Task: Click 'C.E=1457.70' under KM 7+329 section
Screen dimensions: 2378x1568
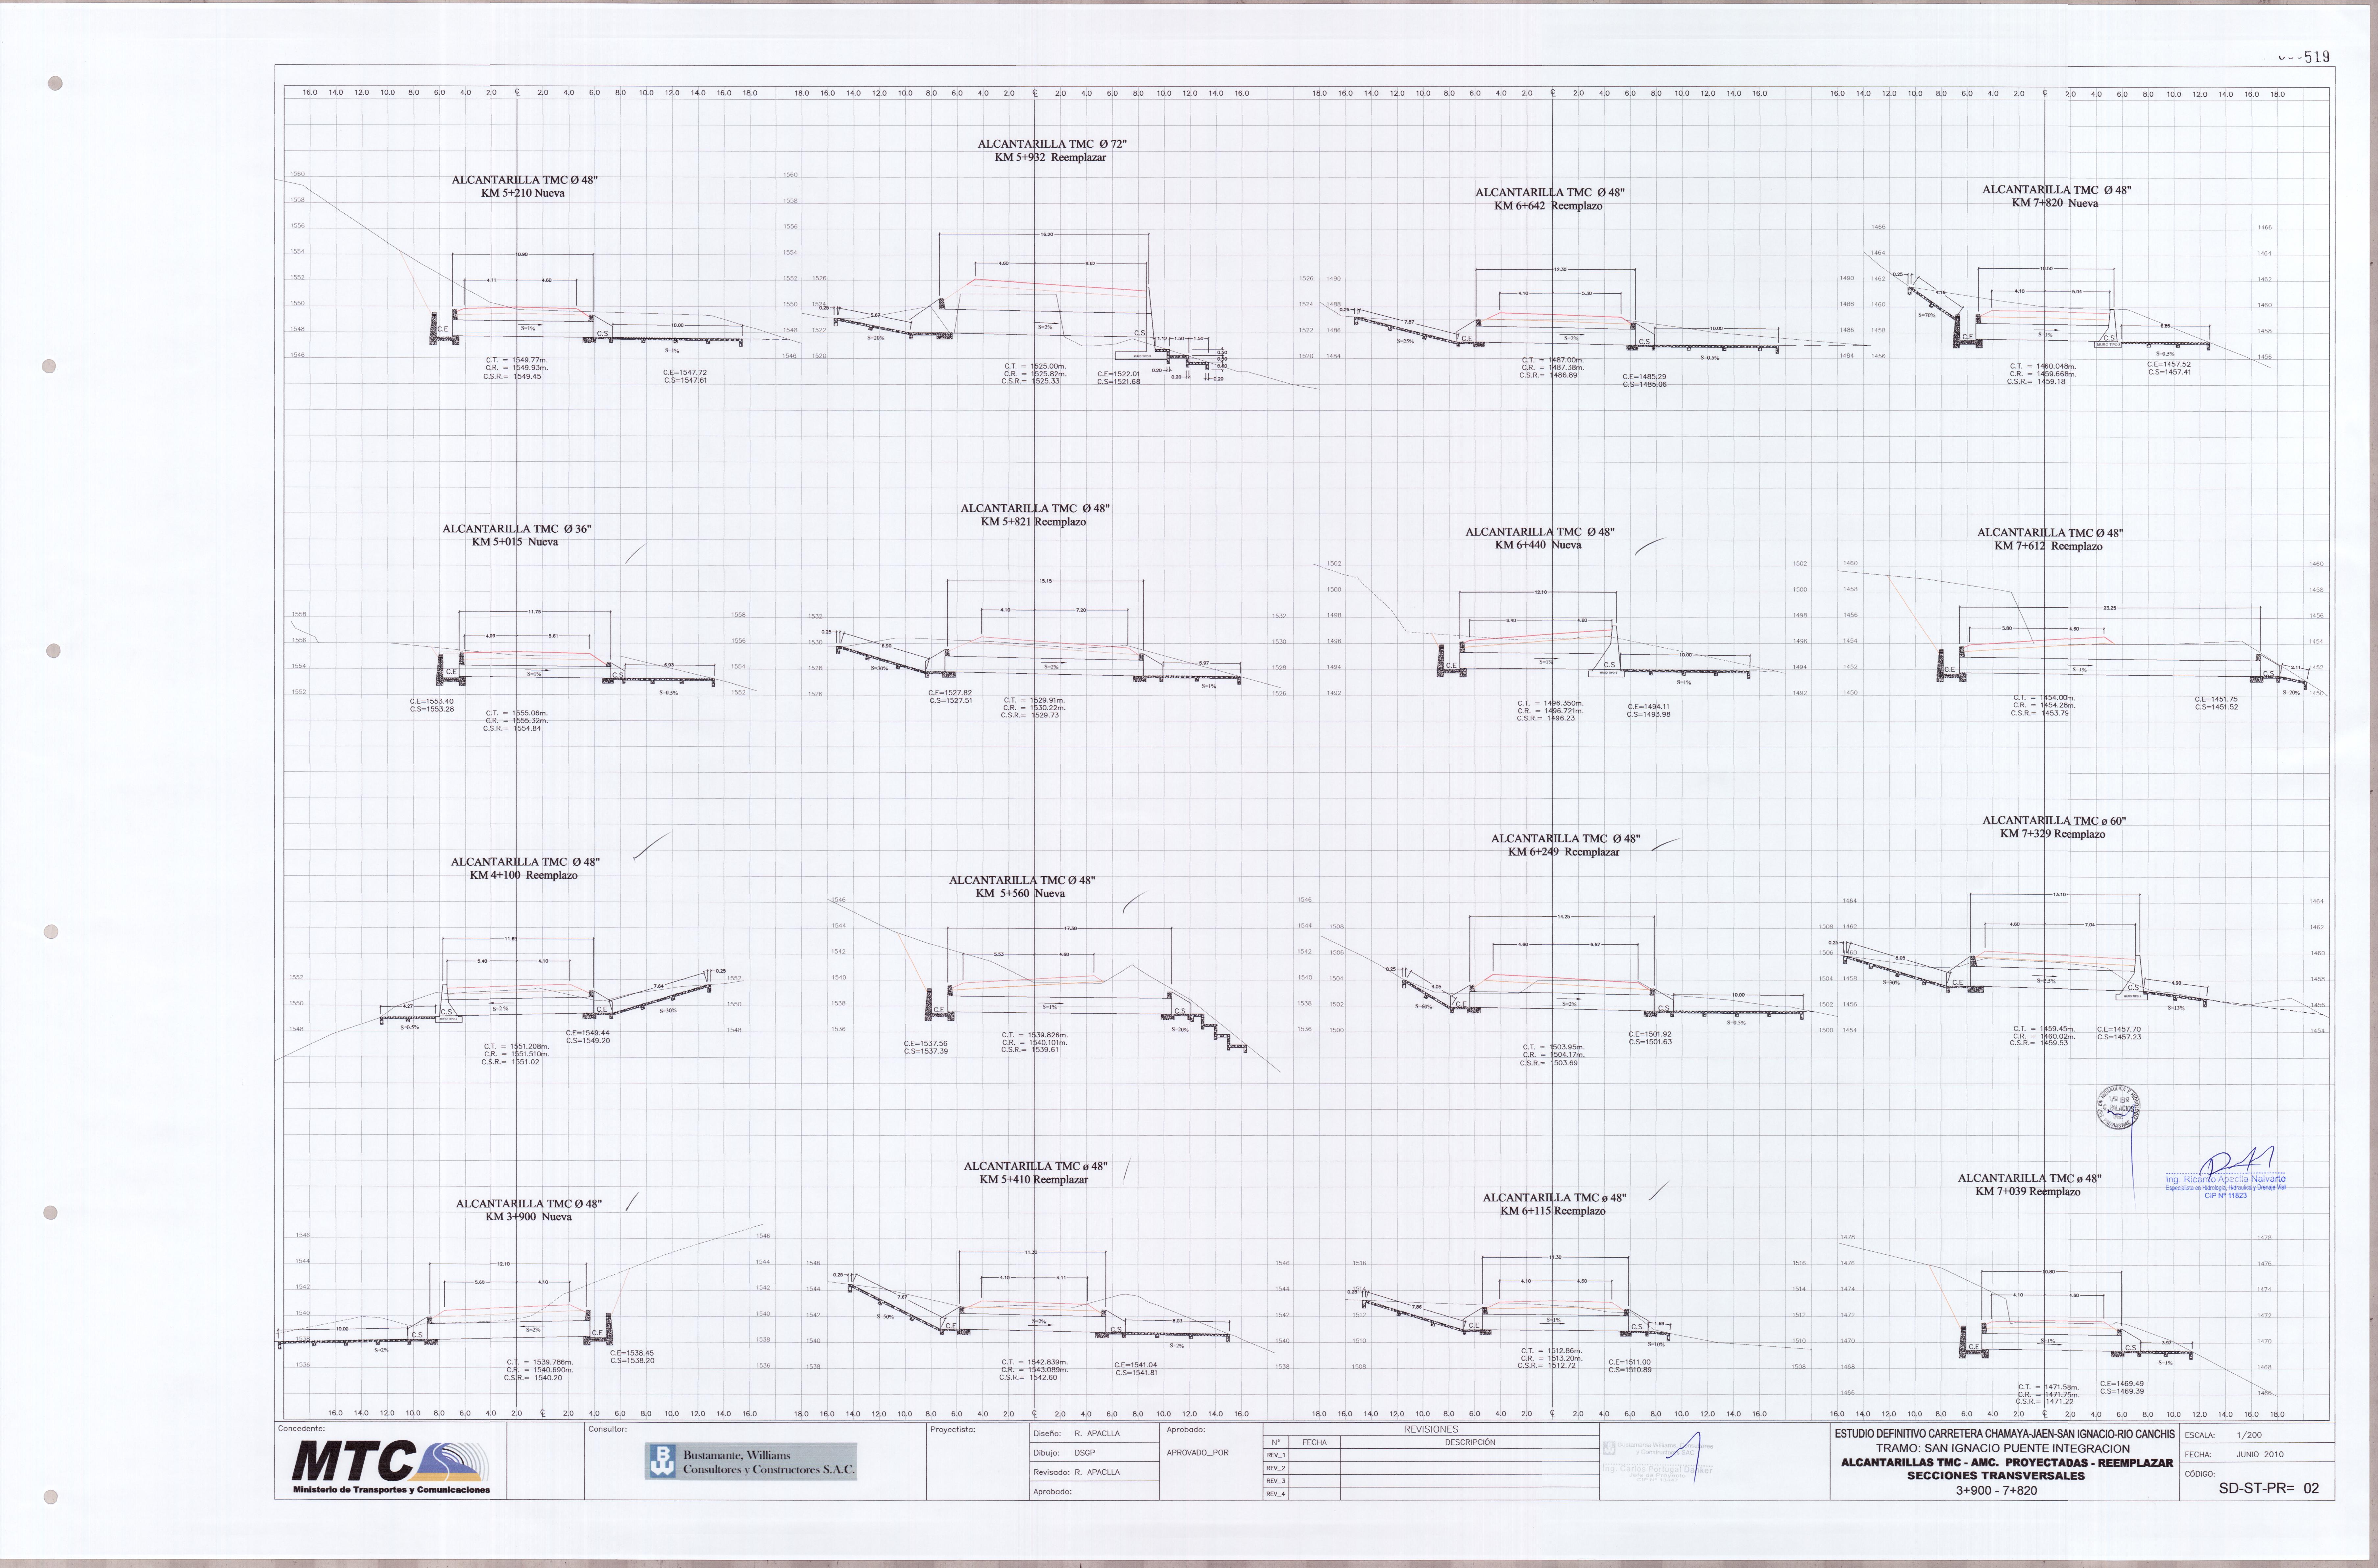Action: [2119, 1029]
